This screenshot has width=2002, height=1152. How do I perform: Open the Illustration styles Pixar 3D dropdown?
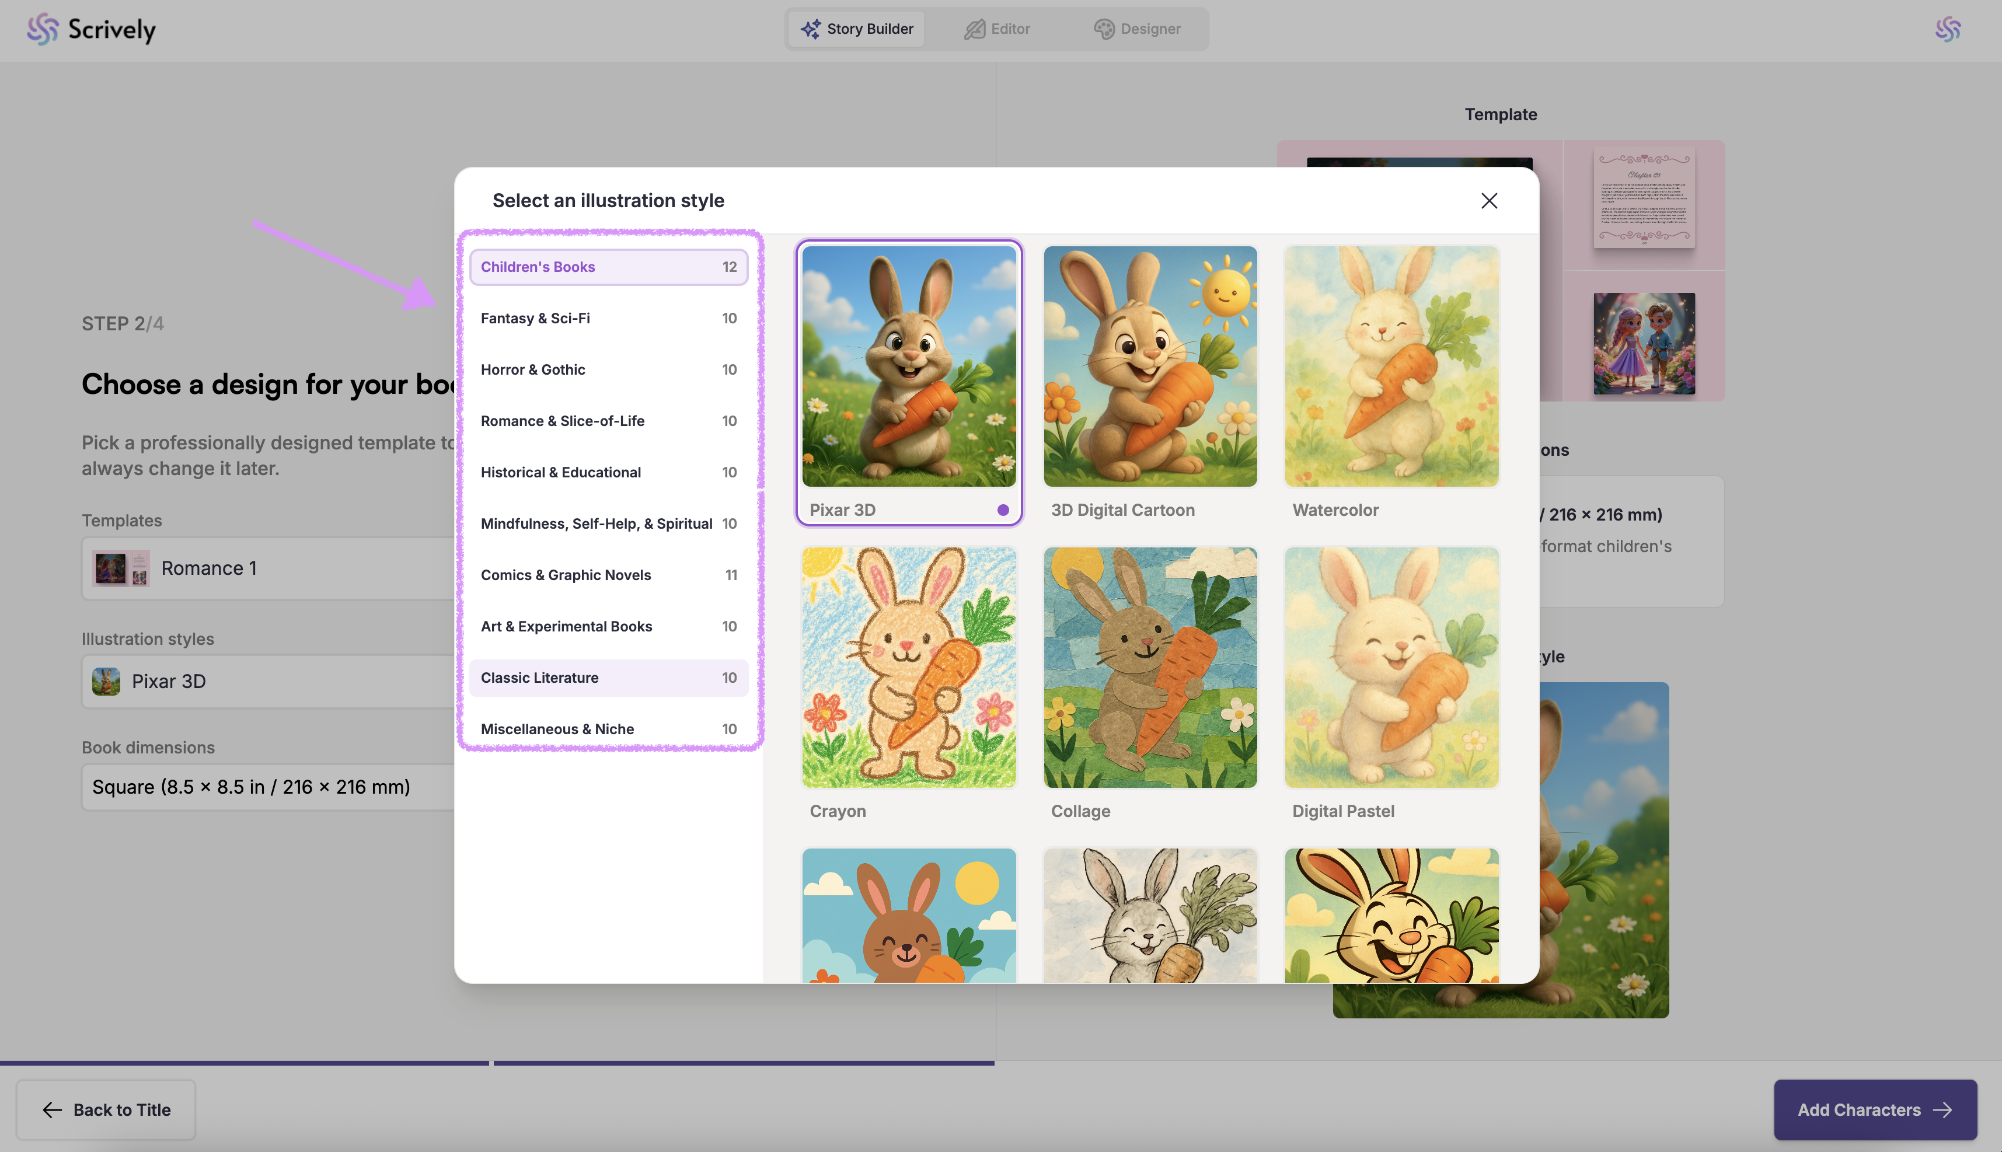(269, 681)
